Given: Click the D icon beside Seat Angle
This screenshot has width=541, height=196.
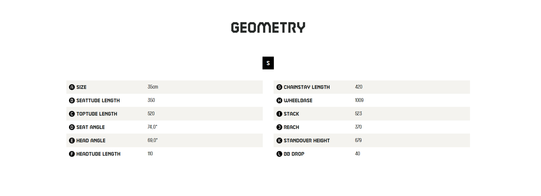Looking at the screenshot, I should pos(72,127).
